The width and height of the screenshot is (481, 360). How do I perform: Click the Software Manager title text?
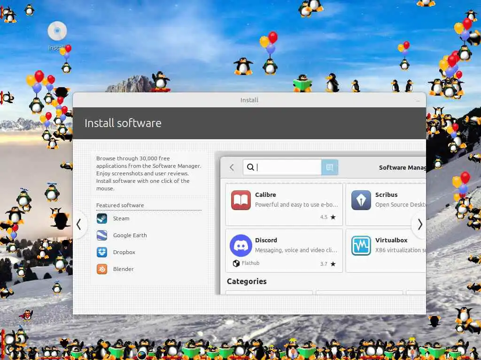click(402, 167)
